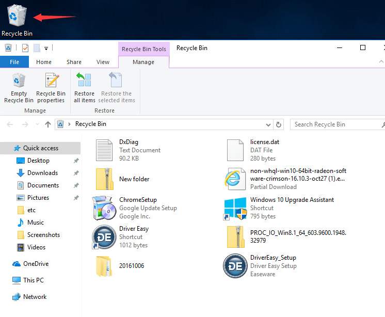Collapse the ribbon with the chevron
Viewport: 385px width, 317px height.
[x=381, y=61]
